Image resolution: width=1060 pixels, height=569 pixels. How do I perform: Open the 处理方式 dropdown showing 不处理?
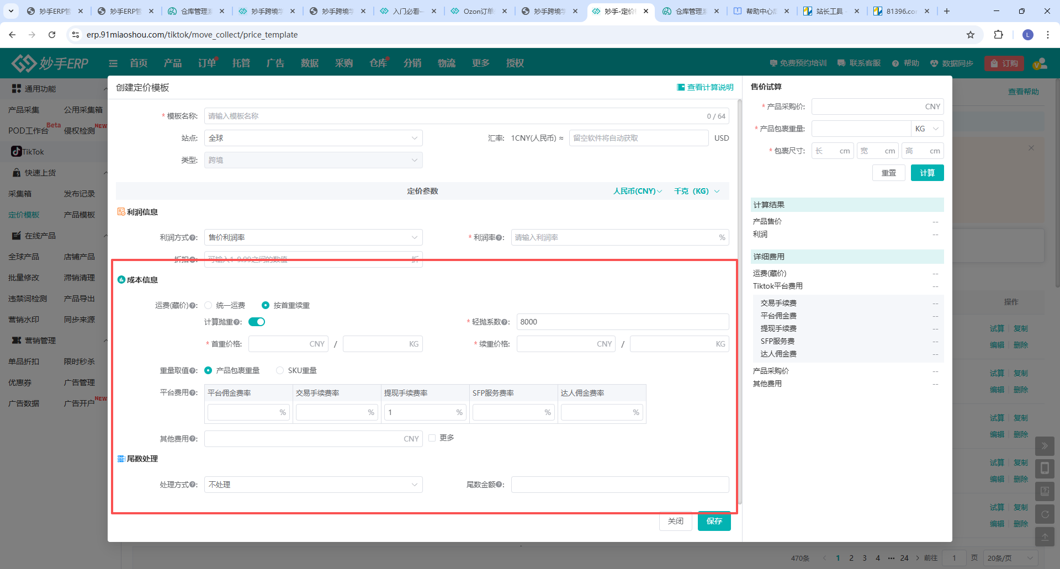tap(313, 485)
